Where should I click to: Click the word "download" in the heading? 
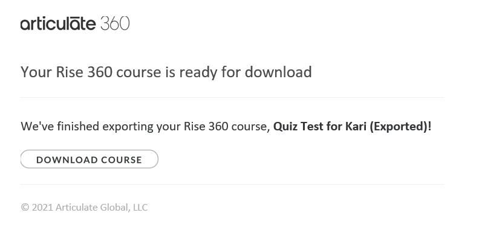[x=278, y=72]
